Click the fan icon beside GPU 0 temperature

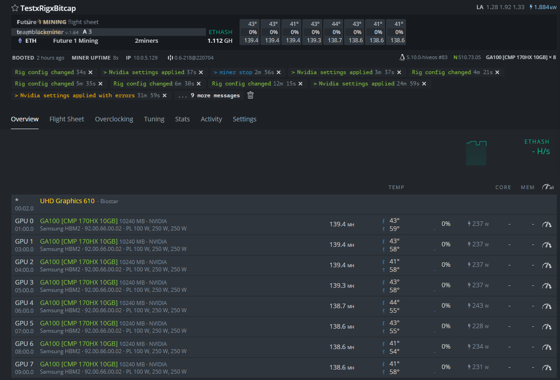click(383, 221)
